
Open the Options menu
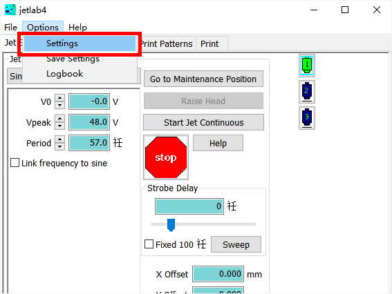(x=43, y=27)
